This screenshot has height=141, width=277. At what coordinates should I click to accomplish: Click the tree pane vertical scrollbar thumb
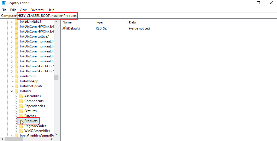(x=56, y=78)
